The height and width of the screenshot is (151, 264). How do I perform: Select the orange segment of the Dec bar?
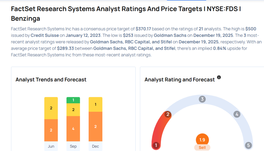[x=95, y=126]
